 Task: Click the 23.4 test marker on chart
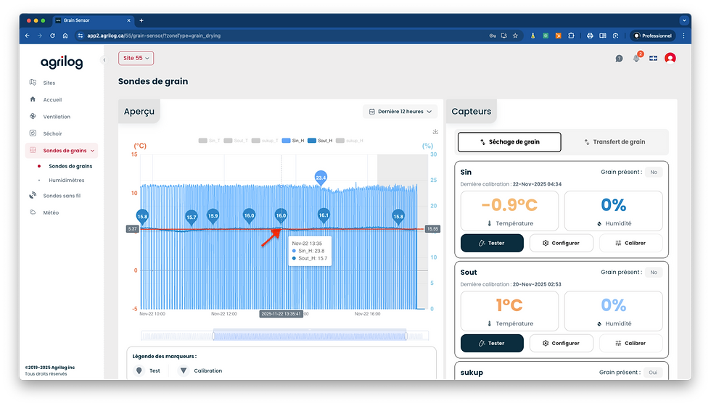pyautogui.click(x=321, y=177)
